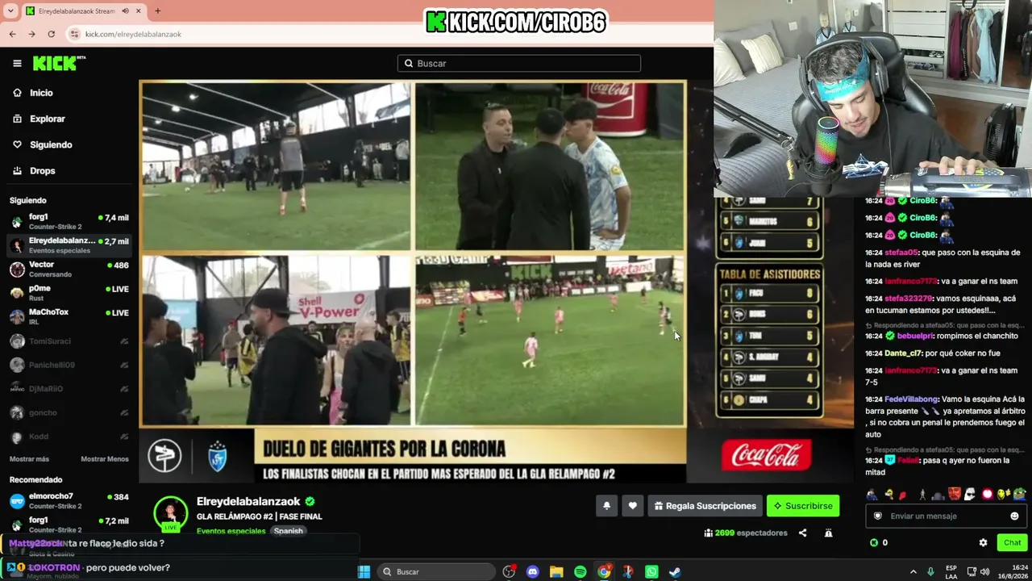This screenshot has width=1032, height=581.
Task: Reload the page with the refresh icon
Action: click(52, 34)
